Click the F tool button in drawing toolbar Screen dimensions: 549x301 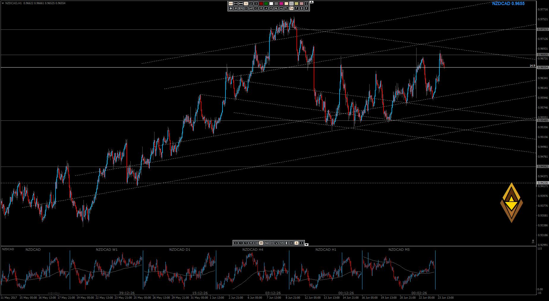click(x=296, y=8)
